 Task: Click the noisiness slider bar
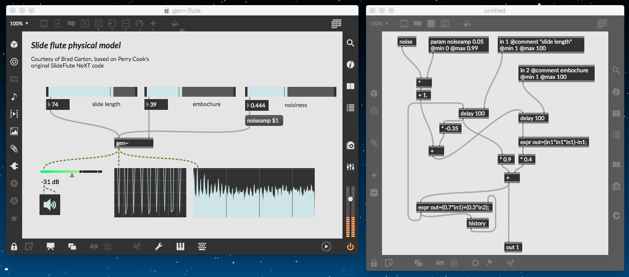(x=291, y=92)
